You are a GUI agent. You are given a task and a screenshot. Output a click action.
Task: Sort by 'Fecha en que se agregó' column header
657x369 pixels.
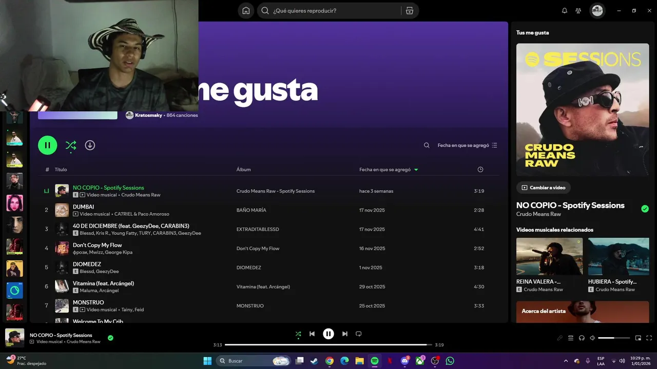coord(389,170)
